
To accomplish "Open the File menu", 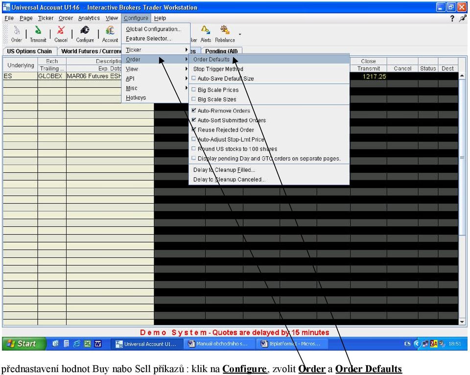I will coord(9,18).
